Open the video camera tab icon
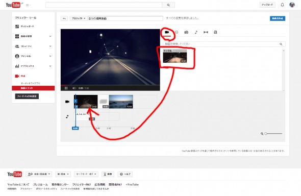The height and width of the screenshot is (196, 301). 167,32
